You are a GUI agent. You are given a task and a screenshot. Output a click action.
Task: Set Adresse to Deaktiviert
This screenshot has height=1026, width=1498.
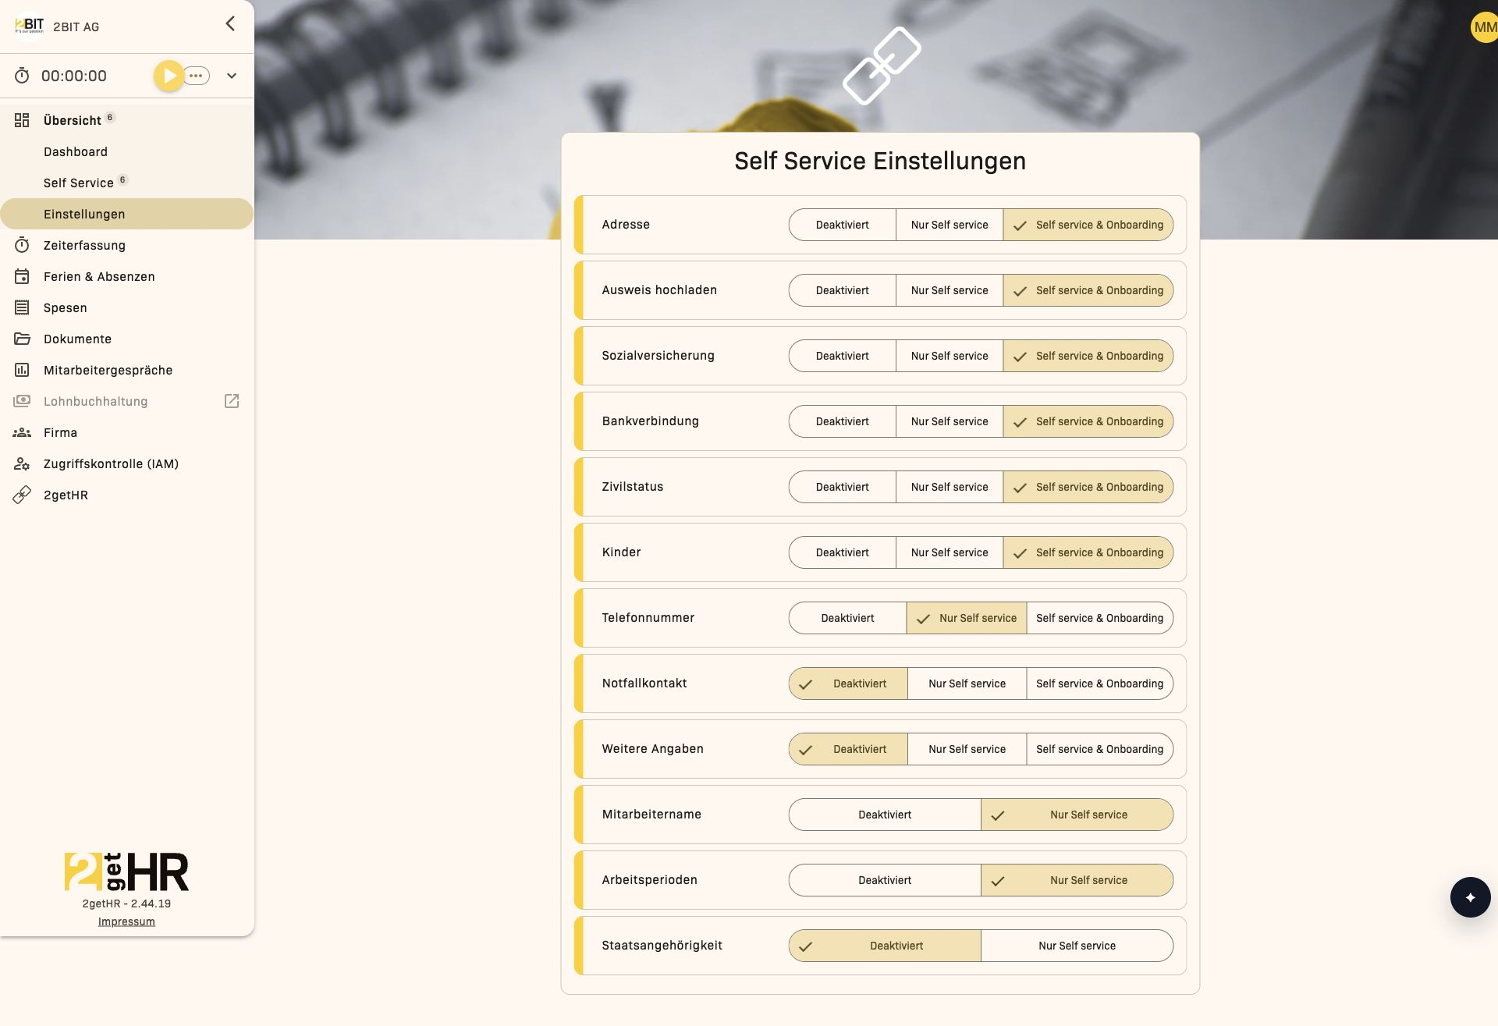pyautogui.click(x=843, y=225)
